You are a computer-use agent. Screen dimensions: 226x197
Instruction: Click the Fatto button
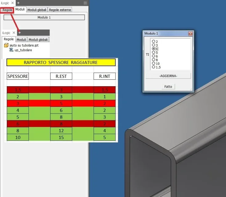[168, 86]
